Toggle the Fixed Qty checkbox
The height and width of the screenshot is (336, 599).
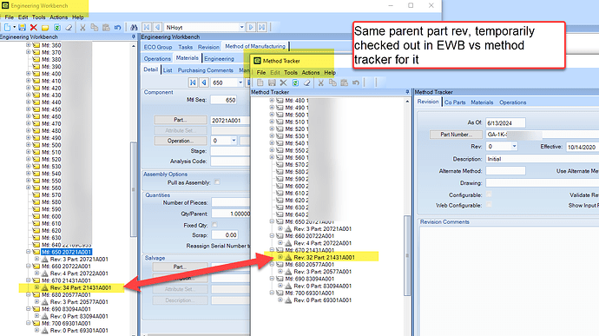[214, 225]
